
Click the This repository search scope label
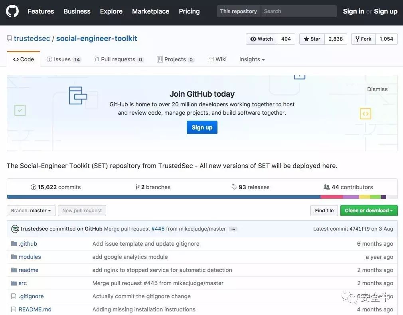point(239,11)
